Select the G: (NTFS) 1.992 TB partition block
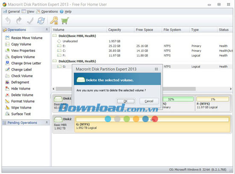Screen dimensions: 235x174 [153, 124]
